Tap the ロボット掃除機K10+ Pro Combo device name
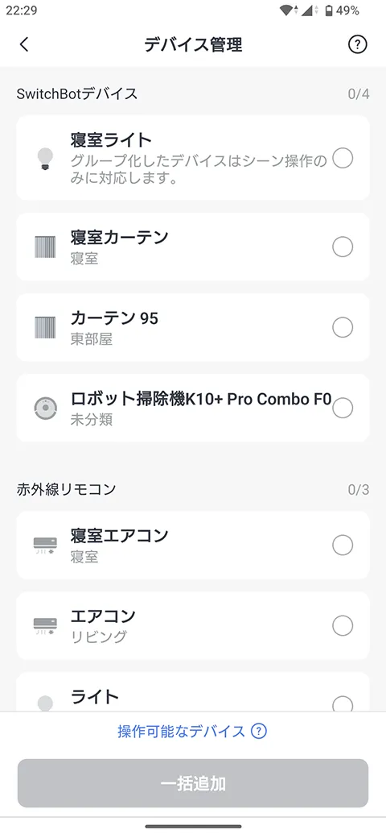 201,399
